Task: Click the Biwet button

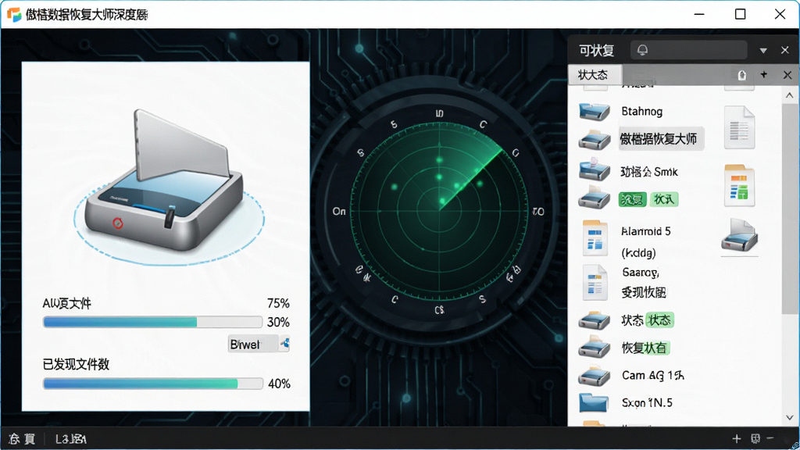Action: [x=253, y=344]
